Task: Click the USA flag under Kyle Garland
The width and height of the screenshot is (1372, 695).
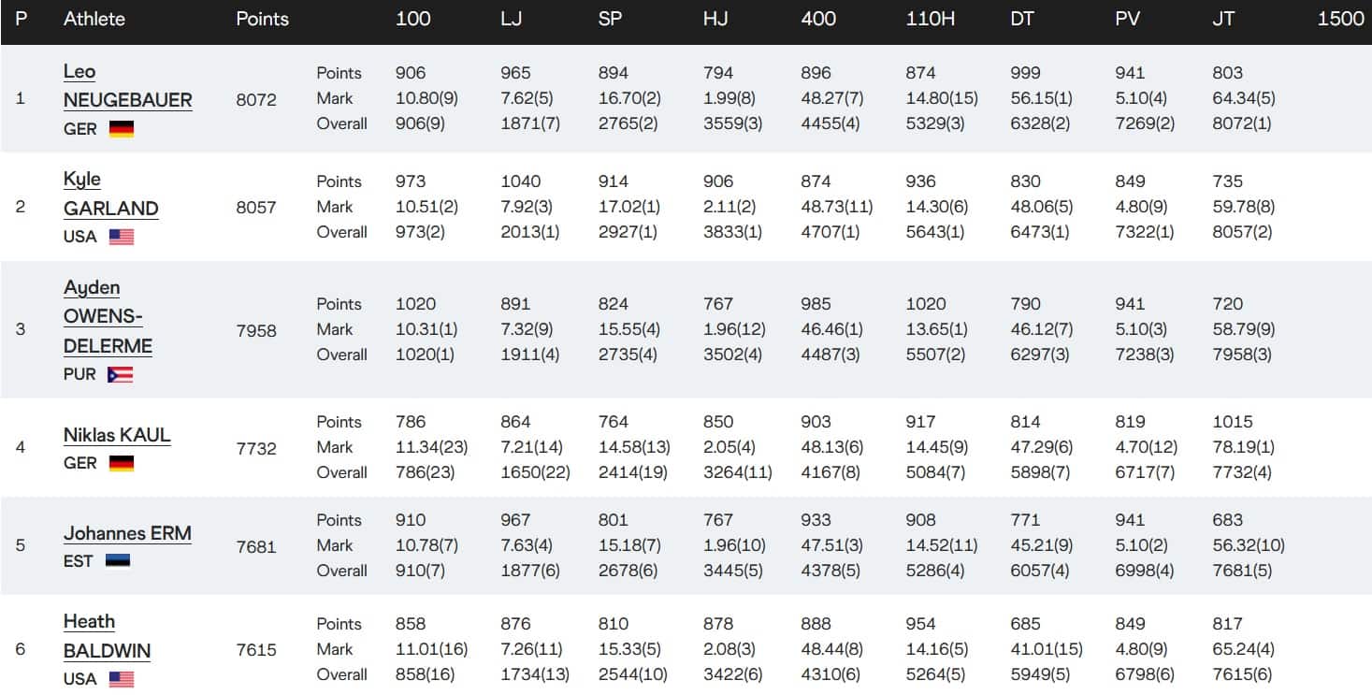Action: tap(122, 237)
